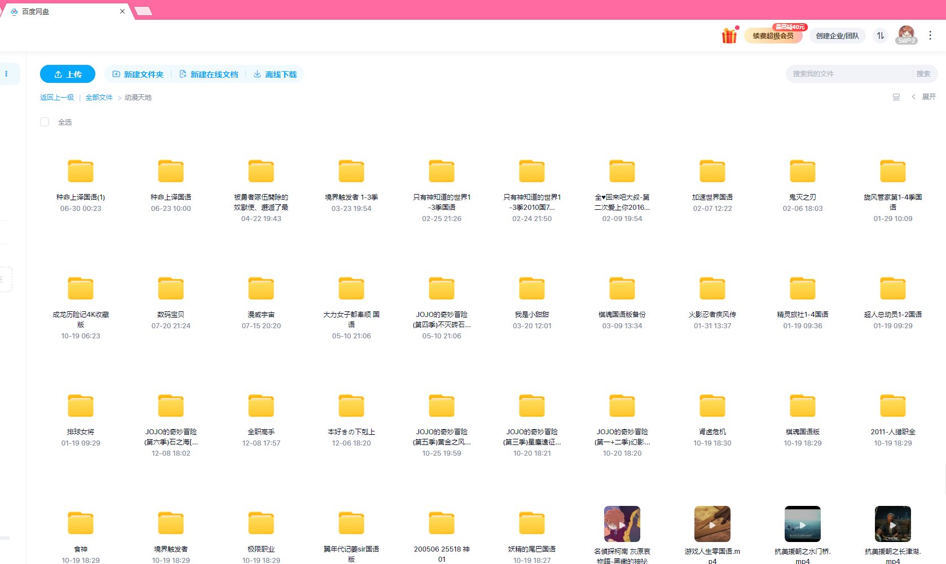This screenshot has width=946, height=564.
Task: Open folder 种命上译国语(1)
Action: coord(81,171)
